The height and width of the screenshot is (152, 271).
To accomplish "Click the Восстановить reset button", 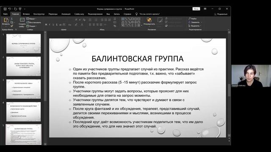I will click(x=34, y=22).
